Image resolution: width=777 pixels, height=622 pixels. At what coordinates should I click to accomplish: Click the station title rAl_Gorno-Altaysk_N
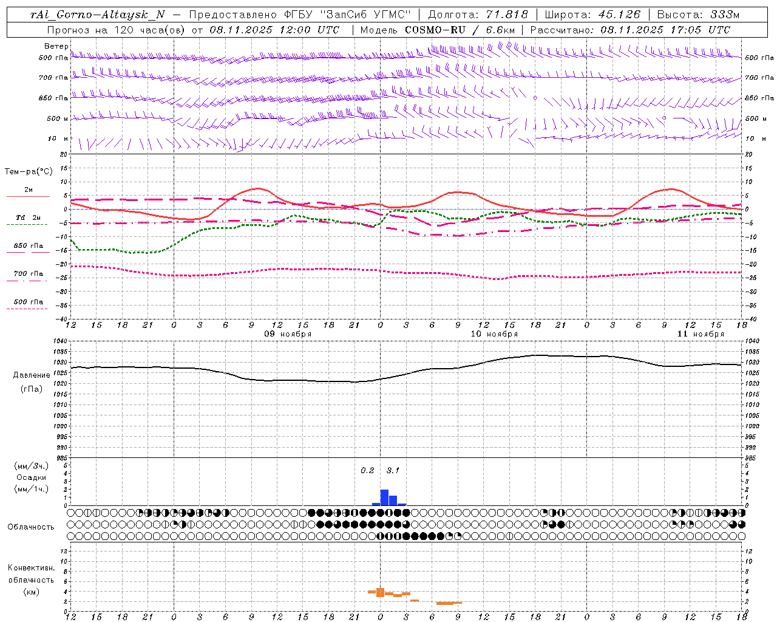pos(98,15)
